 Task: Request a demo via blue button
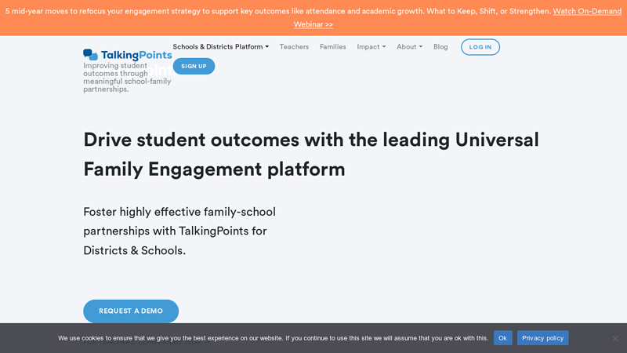coord(131,311)
